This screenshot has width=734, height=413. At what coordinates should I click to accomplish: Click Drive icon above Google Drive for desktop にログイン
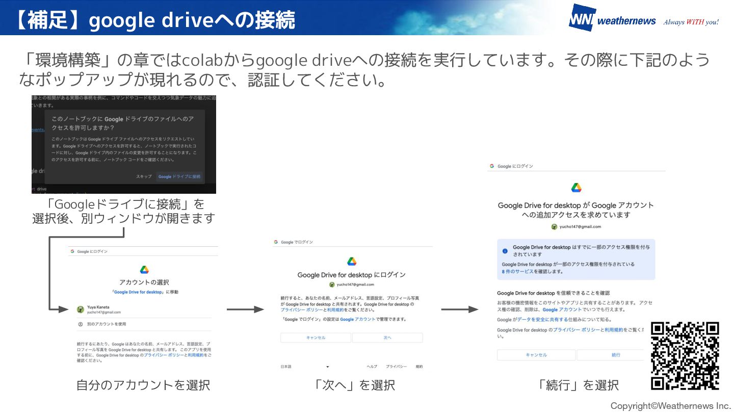352,262
